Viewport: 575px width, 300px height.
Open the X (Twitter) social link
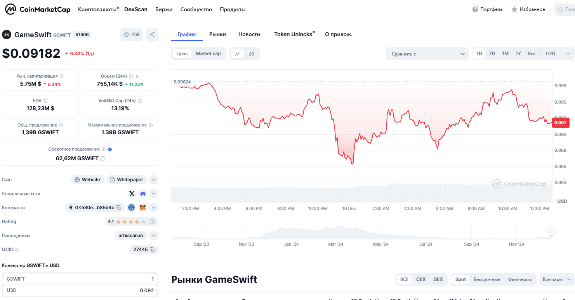(132, 194)
